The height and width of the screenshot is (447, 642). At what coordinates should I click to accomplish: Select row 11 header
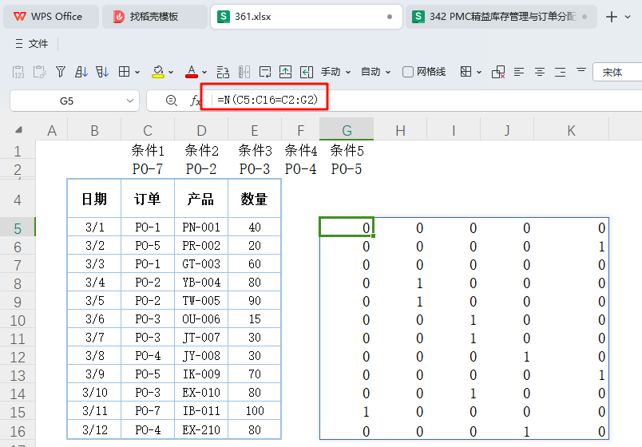coord(18,338)
